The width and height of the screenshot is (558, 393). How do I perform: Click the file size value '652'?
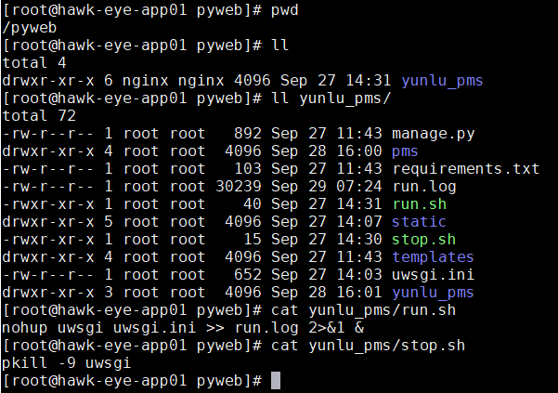(x=248, y=275)
